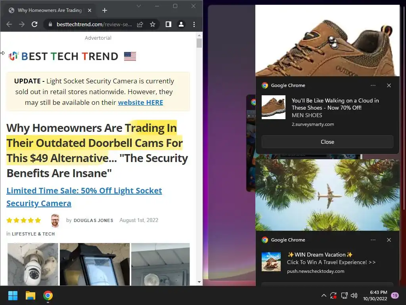Click the airplane palm trees image
406x305 pixels.
coord(327,195)
